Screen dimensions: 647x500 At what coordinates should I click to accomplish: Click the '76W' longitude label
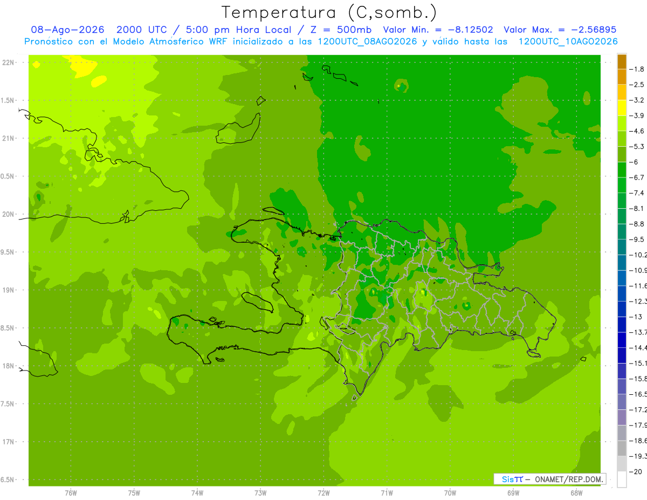[71, 492]
